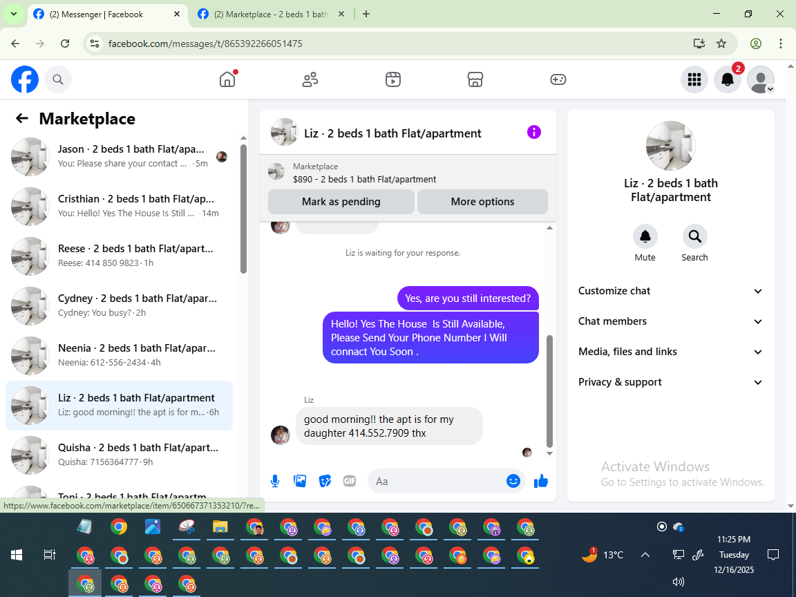Image resolution: width=796 pixels, height=597 pixels.
Task: Open the account profile avatar menu
Action: pyautogui.click(x=761, y=79)
